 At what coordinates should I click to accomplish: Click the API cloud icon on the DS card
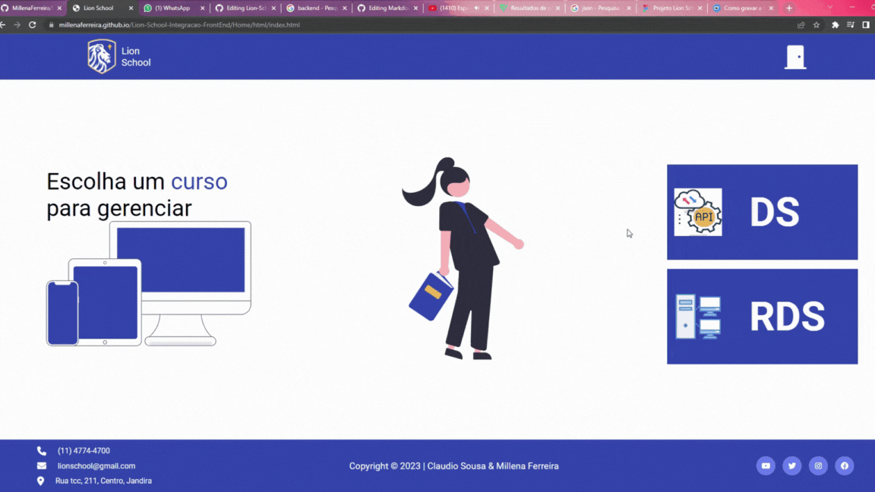point(697,212)
